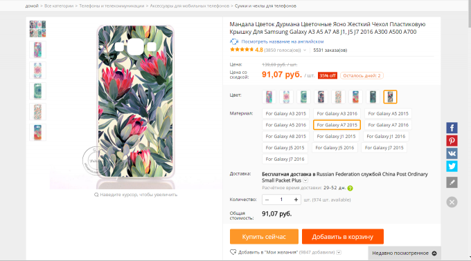The width and height of the screenshot is (471, 261).
Task: Select the first color swatch
Action: 269,97
